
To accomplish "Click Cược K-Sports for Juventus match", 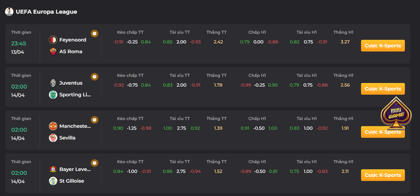I will tap(383, 89).
